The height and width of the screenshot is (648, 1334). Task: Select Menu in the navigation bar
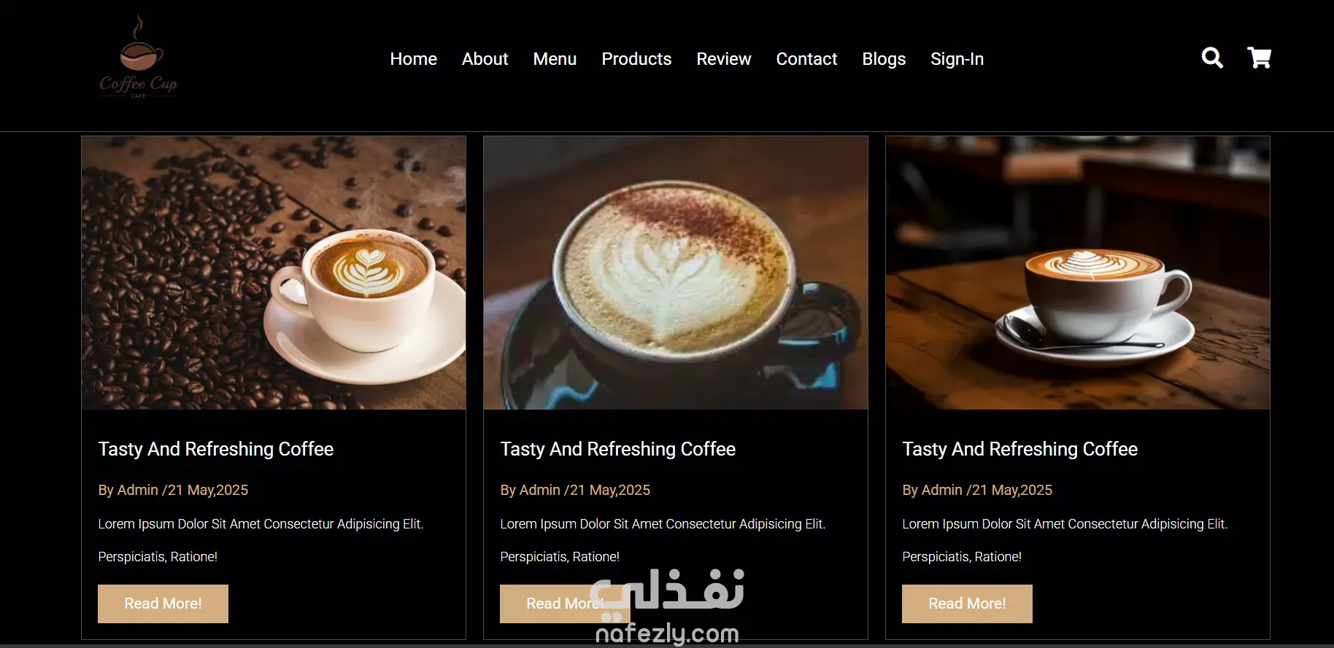(x=555, y=59)
